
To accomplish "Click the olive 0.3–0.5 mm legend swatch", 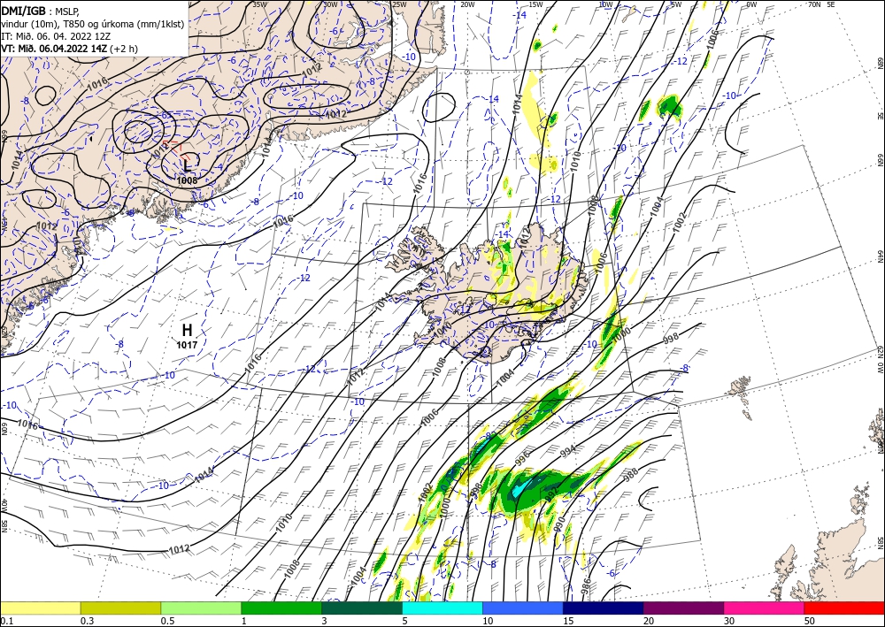I will [x=120, y=608].
